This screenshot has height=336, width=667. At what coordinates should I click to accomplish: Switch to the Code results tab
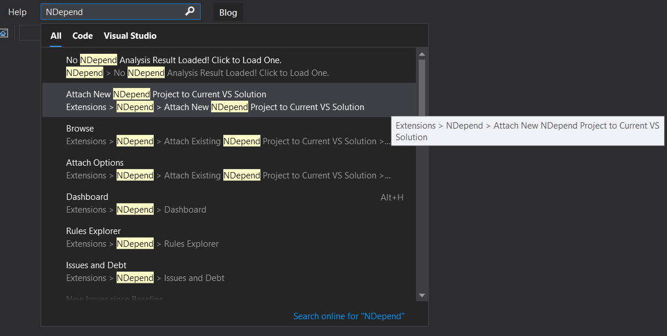tap(82, 36)
